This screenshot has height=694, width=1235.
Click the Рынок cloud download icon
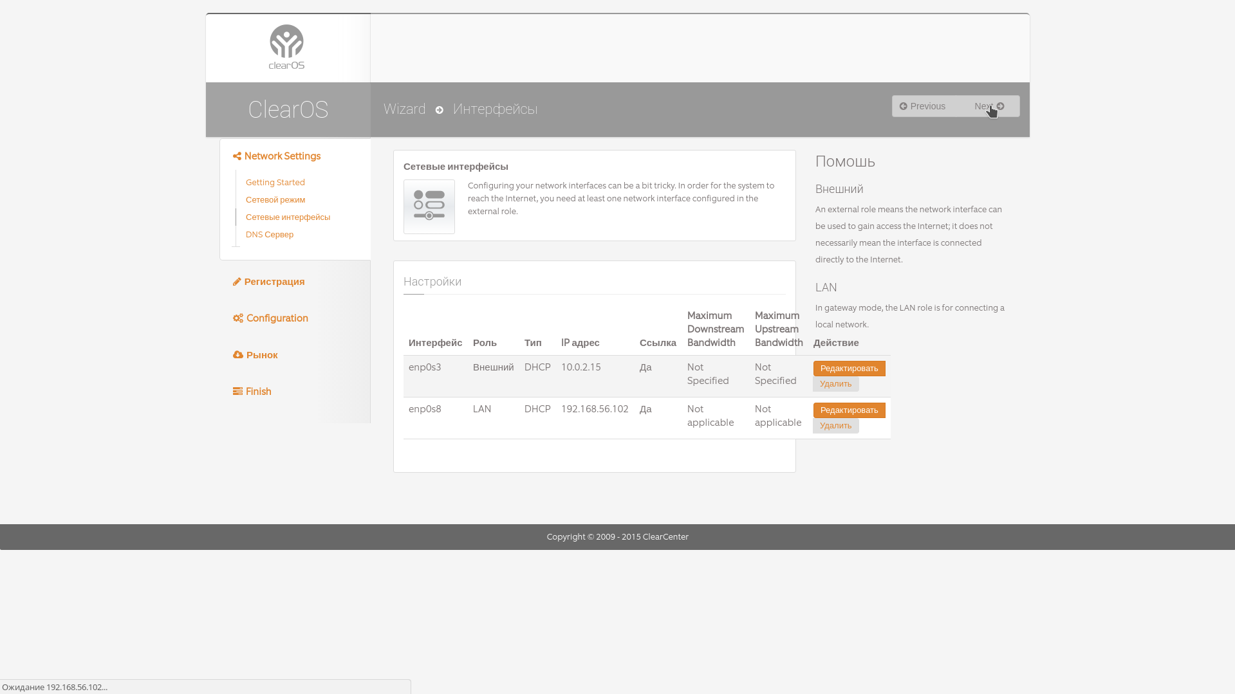238,355
